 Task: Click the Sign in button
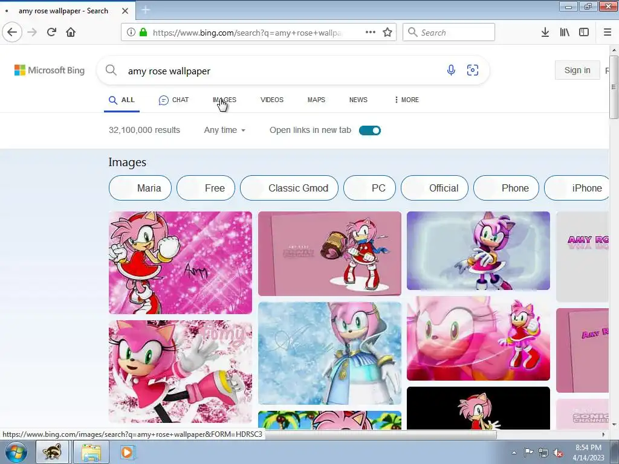pyautogui.click(x=577, y=70)
